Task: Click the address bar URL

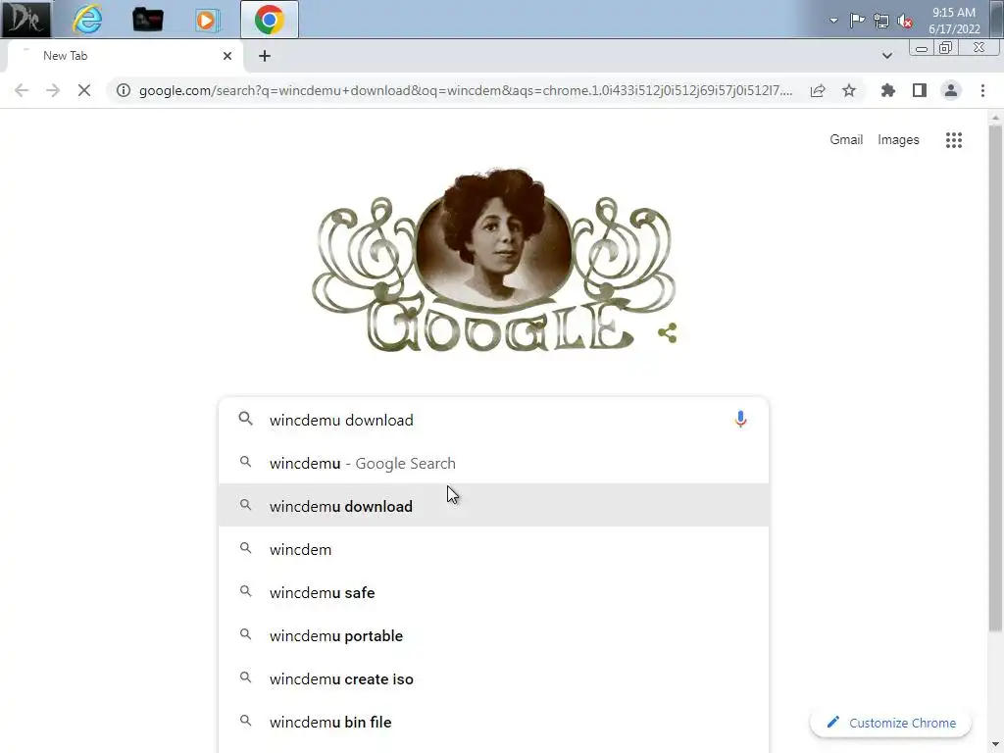Action: (x=466, y=90)
